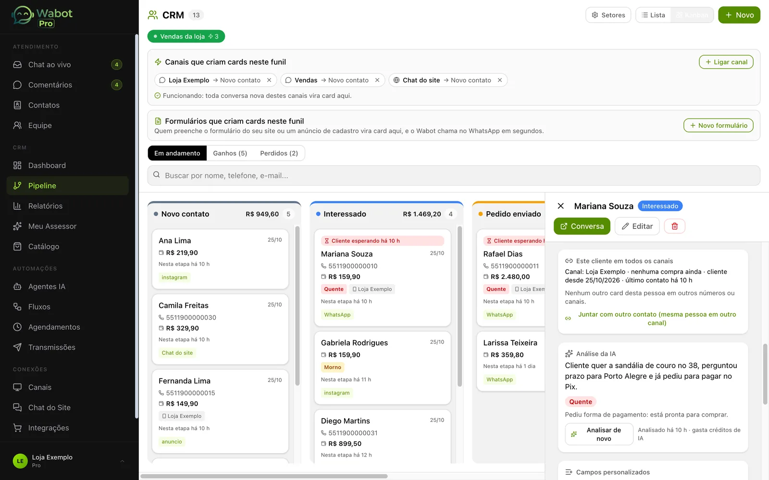Select the Vendas da loja funnel

pos(186,36)
